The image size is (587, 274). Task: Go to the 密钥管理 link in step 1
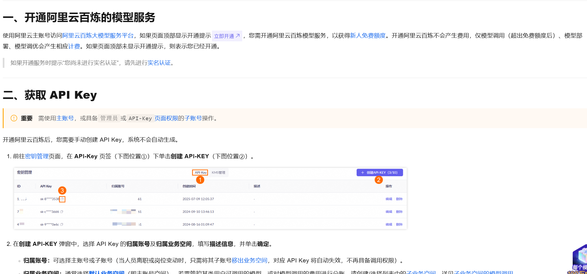(37, 156)
